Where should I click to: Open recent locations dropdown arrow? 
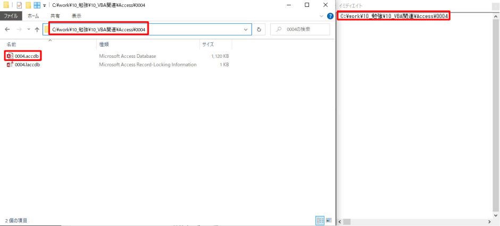click(28, 30)
